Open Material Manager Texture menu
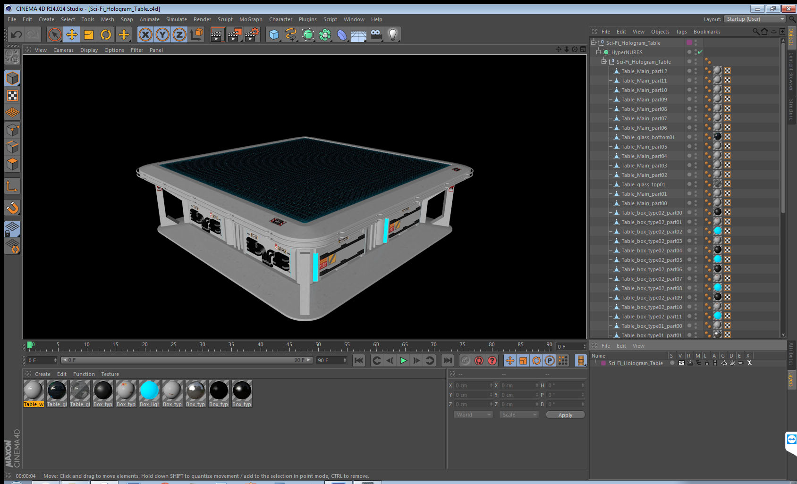This screenshot has width=797, height=484. (110, 374)
